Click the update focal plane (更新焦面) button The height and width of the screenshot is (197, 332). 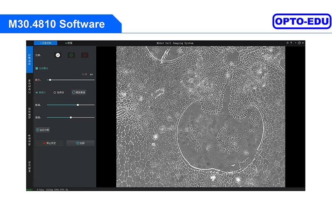(x=79, y=92)
